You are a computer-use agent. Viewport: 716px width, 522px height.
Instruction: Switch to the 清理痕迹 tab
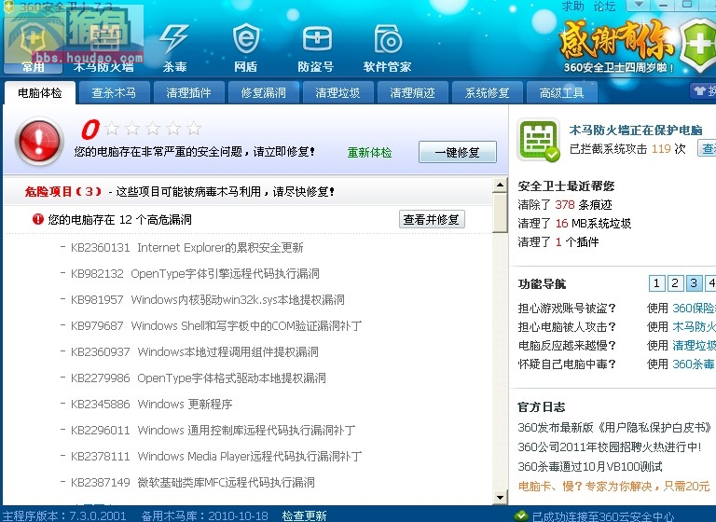[x=412, y=92]
